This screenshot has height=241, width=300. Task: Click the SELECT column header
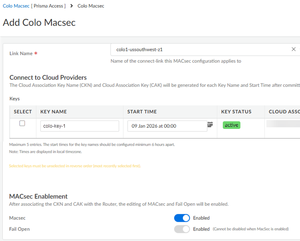pyautogui.click(x=23, y=112)
